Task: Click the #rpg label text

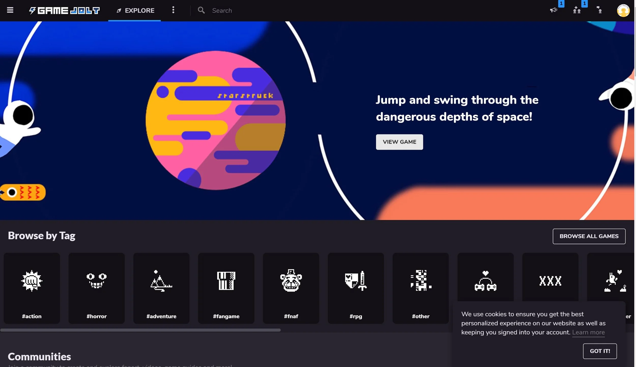Action: coord(356,316)
